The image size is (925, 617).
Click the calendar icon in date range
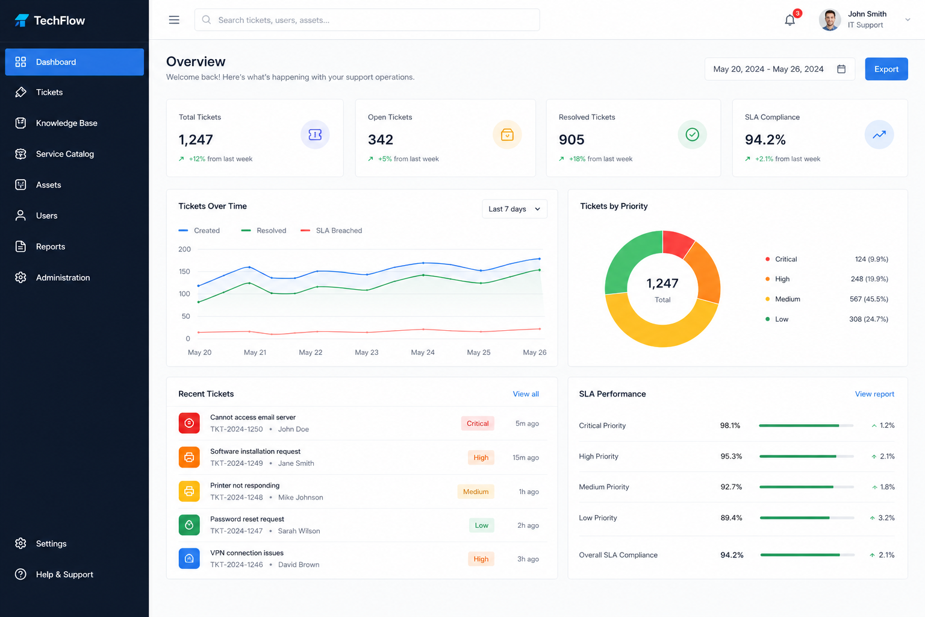point(841,69)
